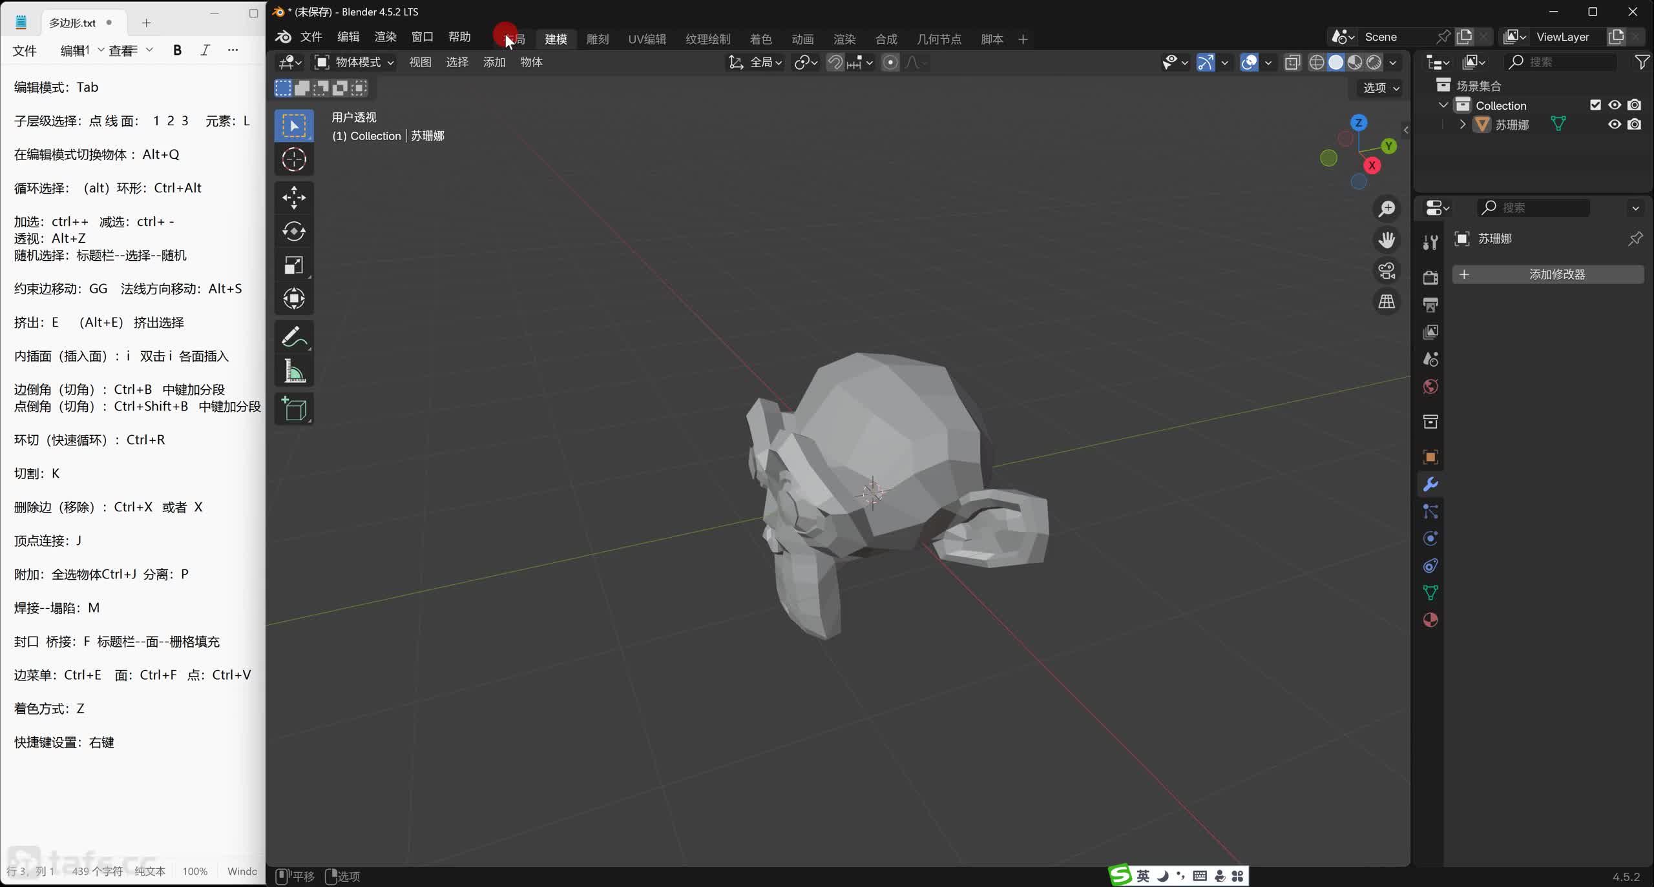The height and width of the screenshot is (887, 1654).
Task: Select the Scale tool
Action: pyautogui.click(x=294, y=265)
